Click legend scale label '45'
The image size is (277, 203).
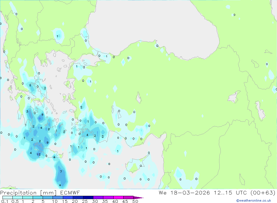[125, 201]
